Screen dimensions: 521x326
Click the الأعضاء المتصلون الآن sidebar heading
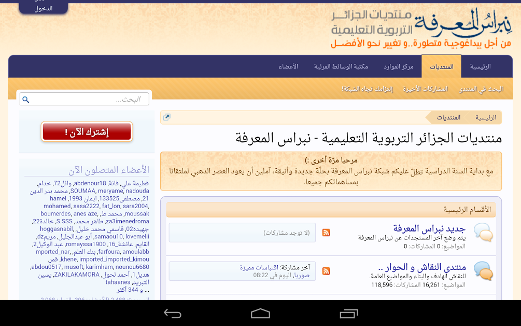click(x=109, y=170)
